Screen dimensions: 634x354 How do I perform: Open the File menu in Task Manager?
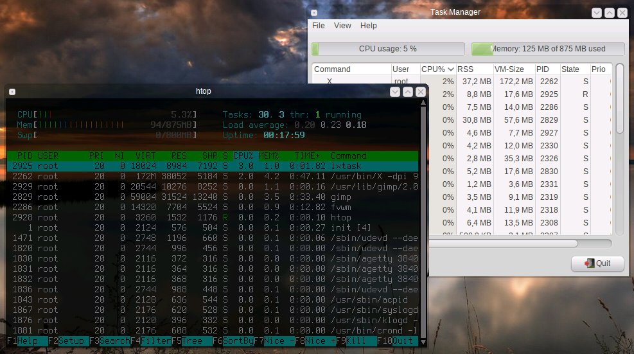click(x=318, y=26)
